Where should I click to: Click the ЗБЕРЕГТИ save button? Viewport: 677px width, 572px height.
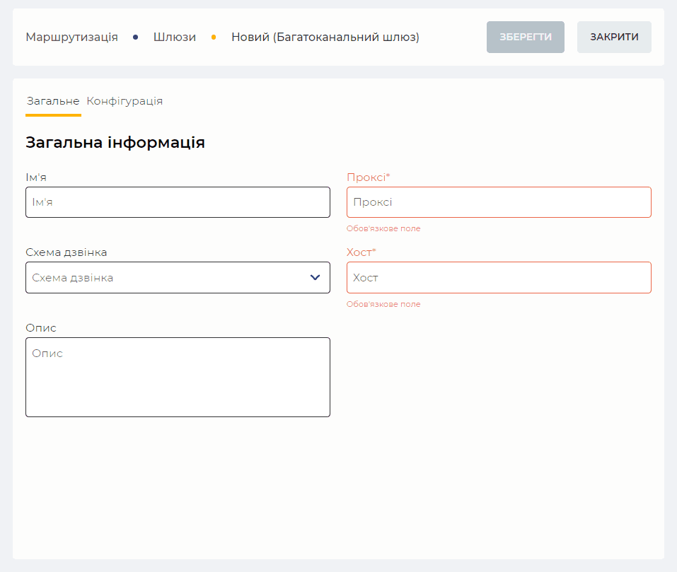point(525,37)
